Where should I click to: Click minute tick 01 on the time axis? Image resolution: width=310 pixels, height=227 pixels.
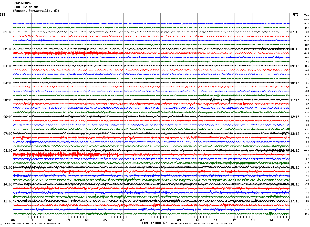click(x=31, y=220)
